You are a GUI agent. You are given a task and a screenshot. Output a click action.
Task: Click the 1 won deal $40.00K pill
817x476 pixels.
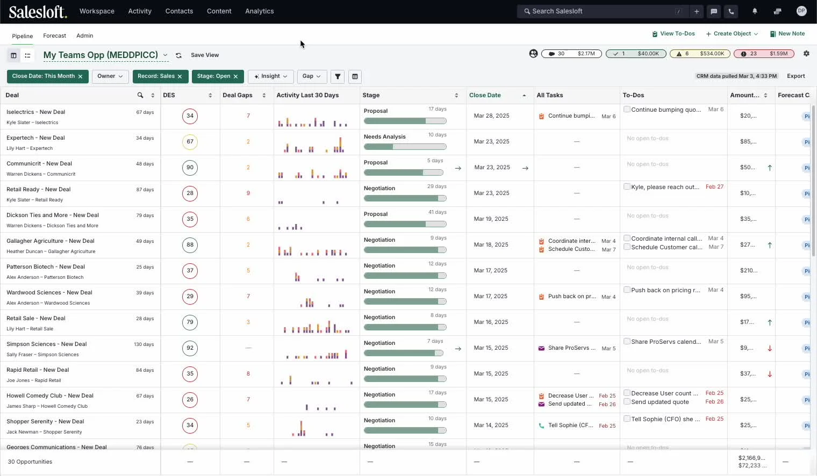[x=636, y=54]
